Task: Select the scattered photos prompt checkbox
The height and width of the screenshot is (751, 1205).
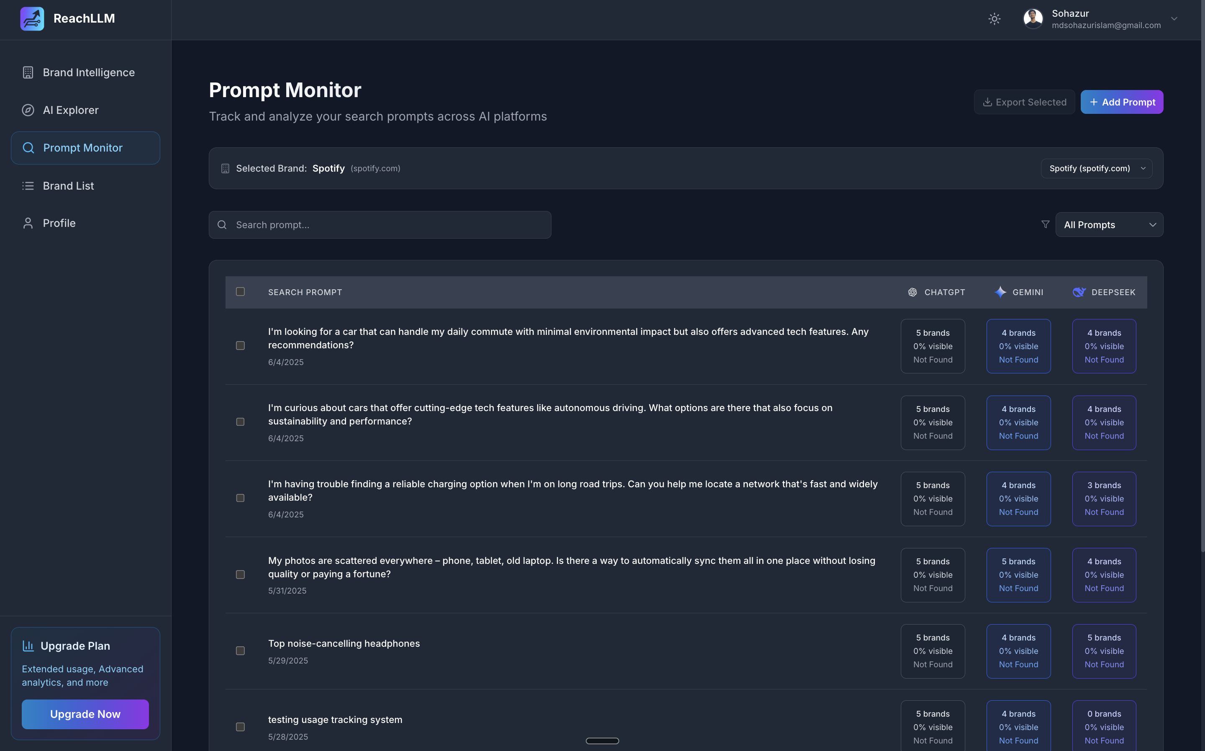Action: (x=240, y=575)
